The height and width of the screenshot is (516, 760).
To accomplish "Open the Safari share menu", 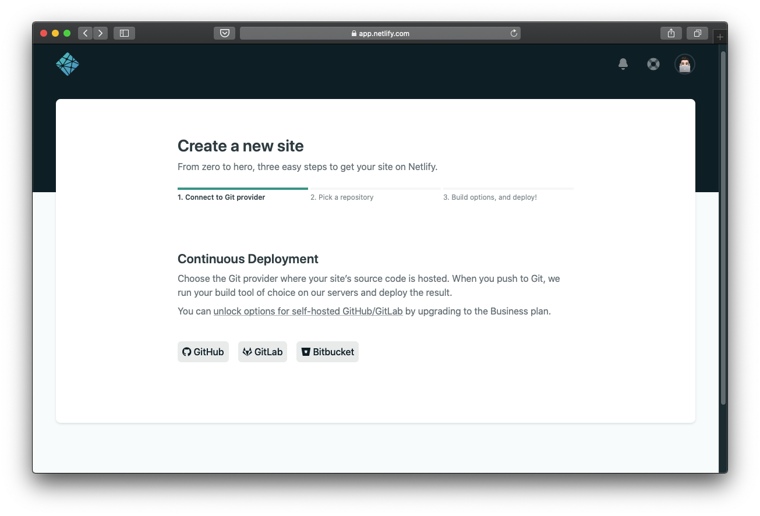I will point(671,33).
